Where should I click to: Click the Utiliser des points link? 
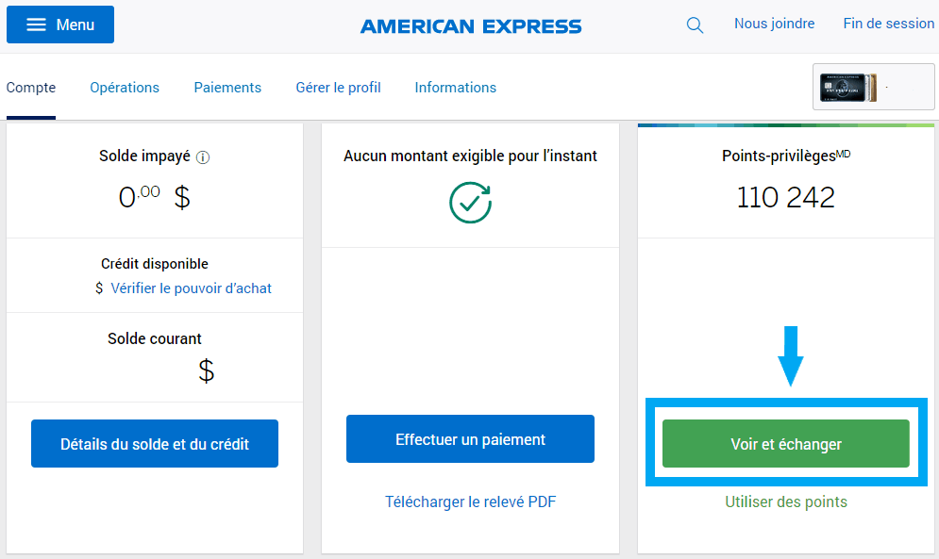point(785,501)
